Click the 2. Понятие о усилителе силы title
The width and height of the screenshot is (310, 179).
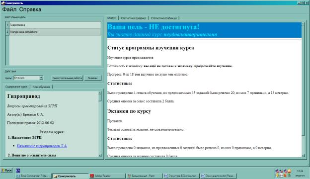click(32, 155)
